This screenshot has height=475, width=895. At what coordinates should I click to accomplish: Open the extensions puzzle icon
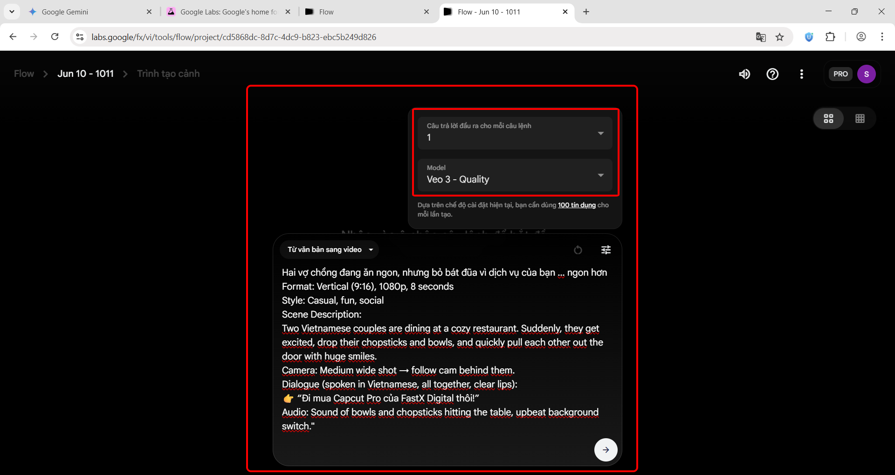830,37
